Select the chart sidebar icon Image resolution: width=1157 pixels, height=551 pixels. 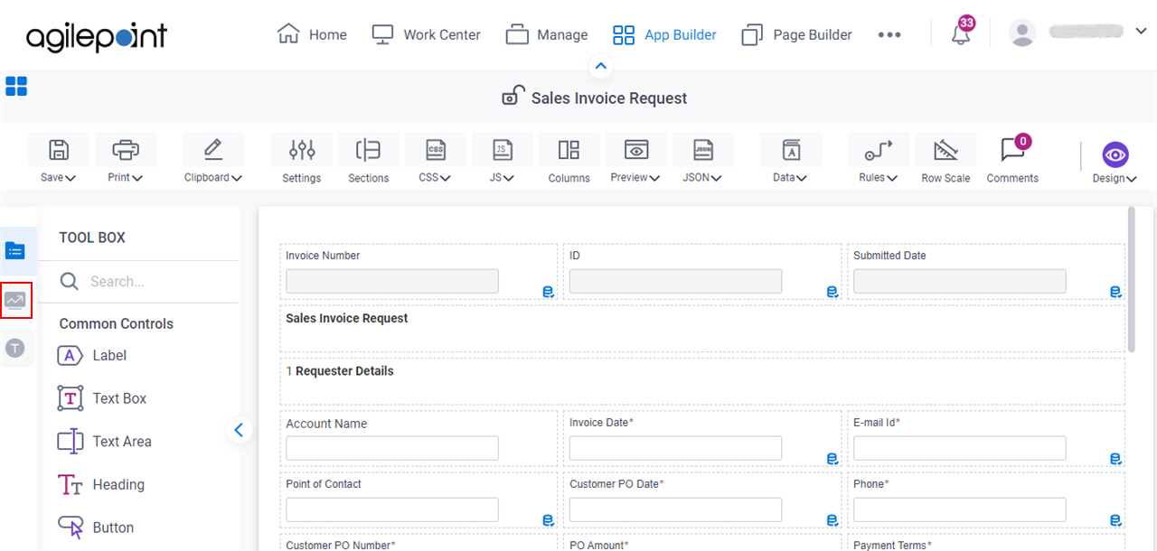coord(15,300)
